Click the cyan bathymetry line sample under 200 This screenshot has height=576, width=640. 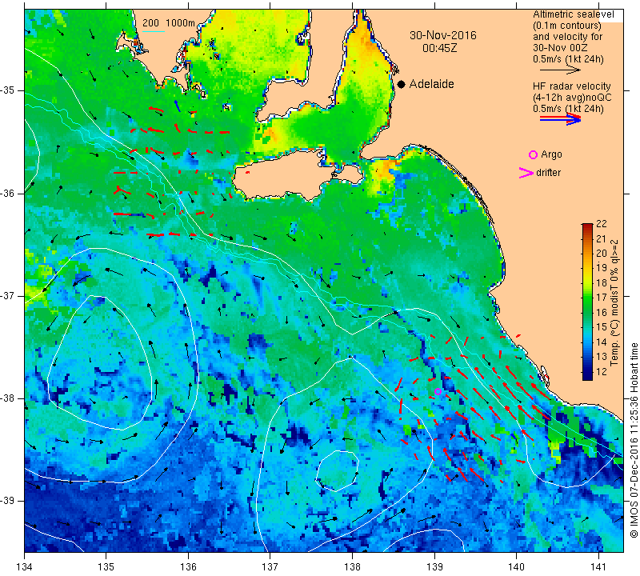click(153, 31)
